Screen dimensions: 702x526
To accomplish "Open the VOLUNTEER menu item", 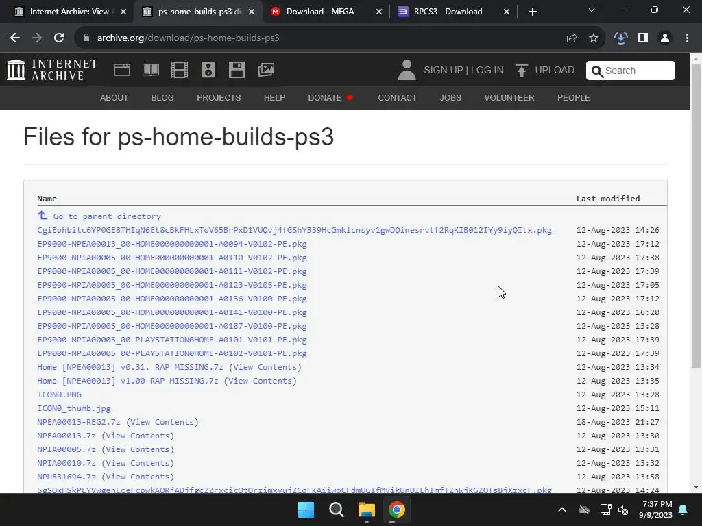I will (x=509, y=97).
